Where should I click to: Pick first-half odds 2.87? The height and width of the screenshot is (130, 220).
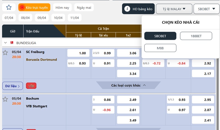click(203, 110)
